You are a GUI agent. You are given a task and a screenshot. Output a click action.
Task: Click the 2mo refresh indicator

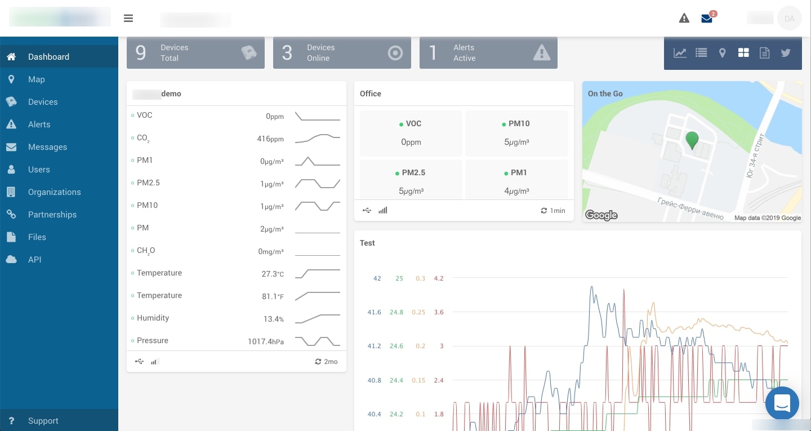pos(327,362)
